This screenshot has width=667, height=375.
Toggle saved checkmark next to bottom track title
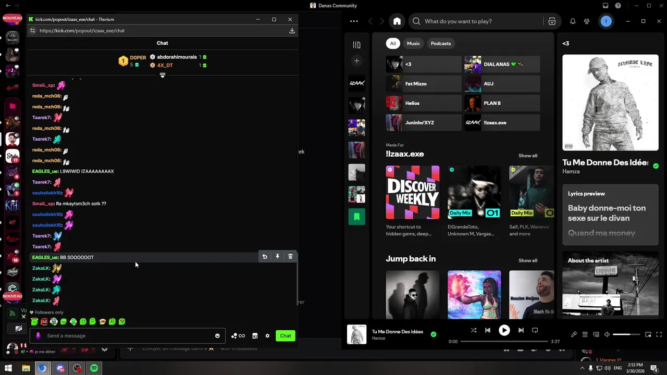434,334
